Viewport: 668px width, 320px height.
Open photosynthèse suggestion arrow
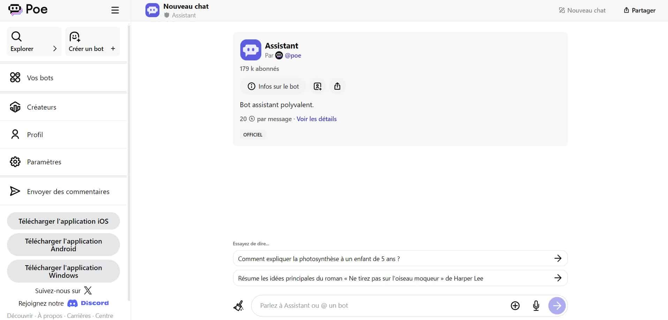pos(557,258)
